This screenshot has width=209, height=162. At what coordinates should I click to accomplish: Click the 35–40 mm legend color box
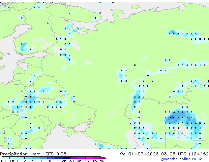pos(81,158)
